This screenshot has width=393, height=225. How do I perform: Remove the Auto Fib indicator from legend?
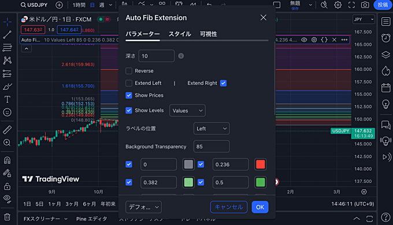[335, 40]
